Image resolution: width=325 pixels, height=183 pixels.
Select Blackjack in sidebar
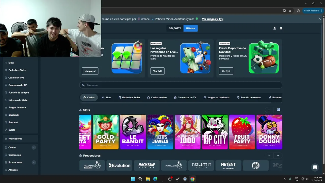coord(20,115)
